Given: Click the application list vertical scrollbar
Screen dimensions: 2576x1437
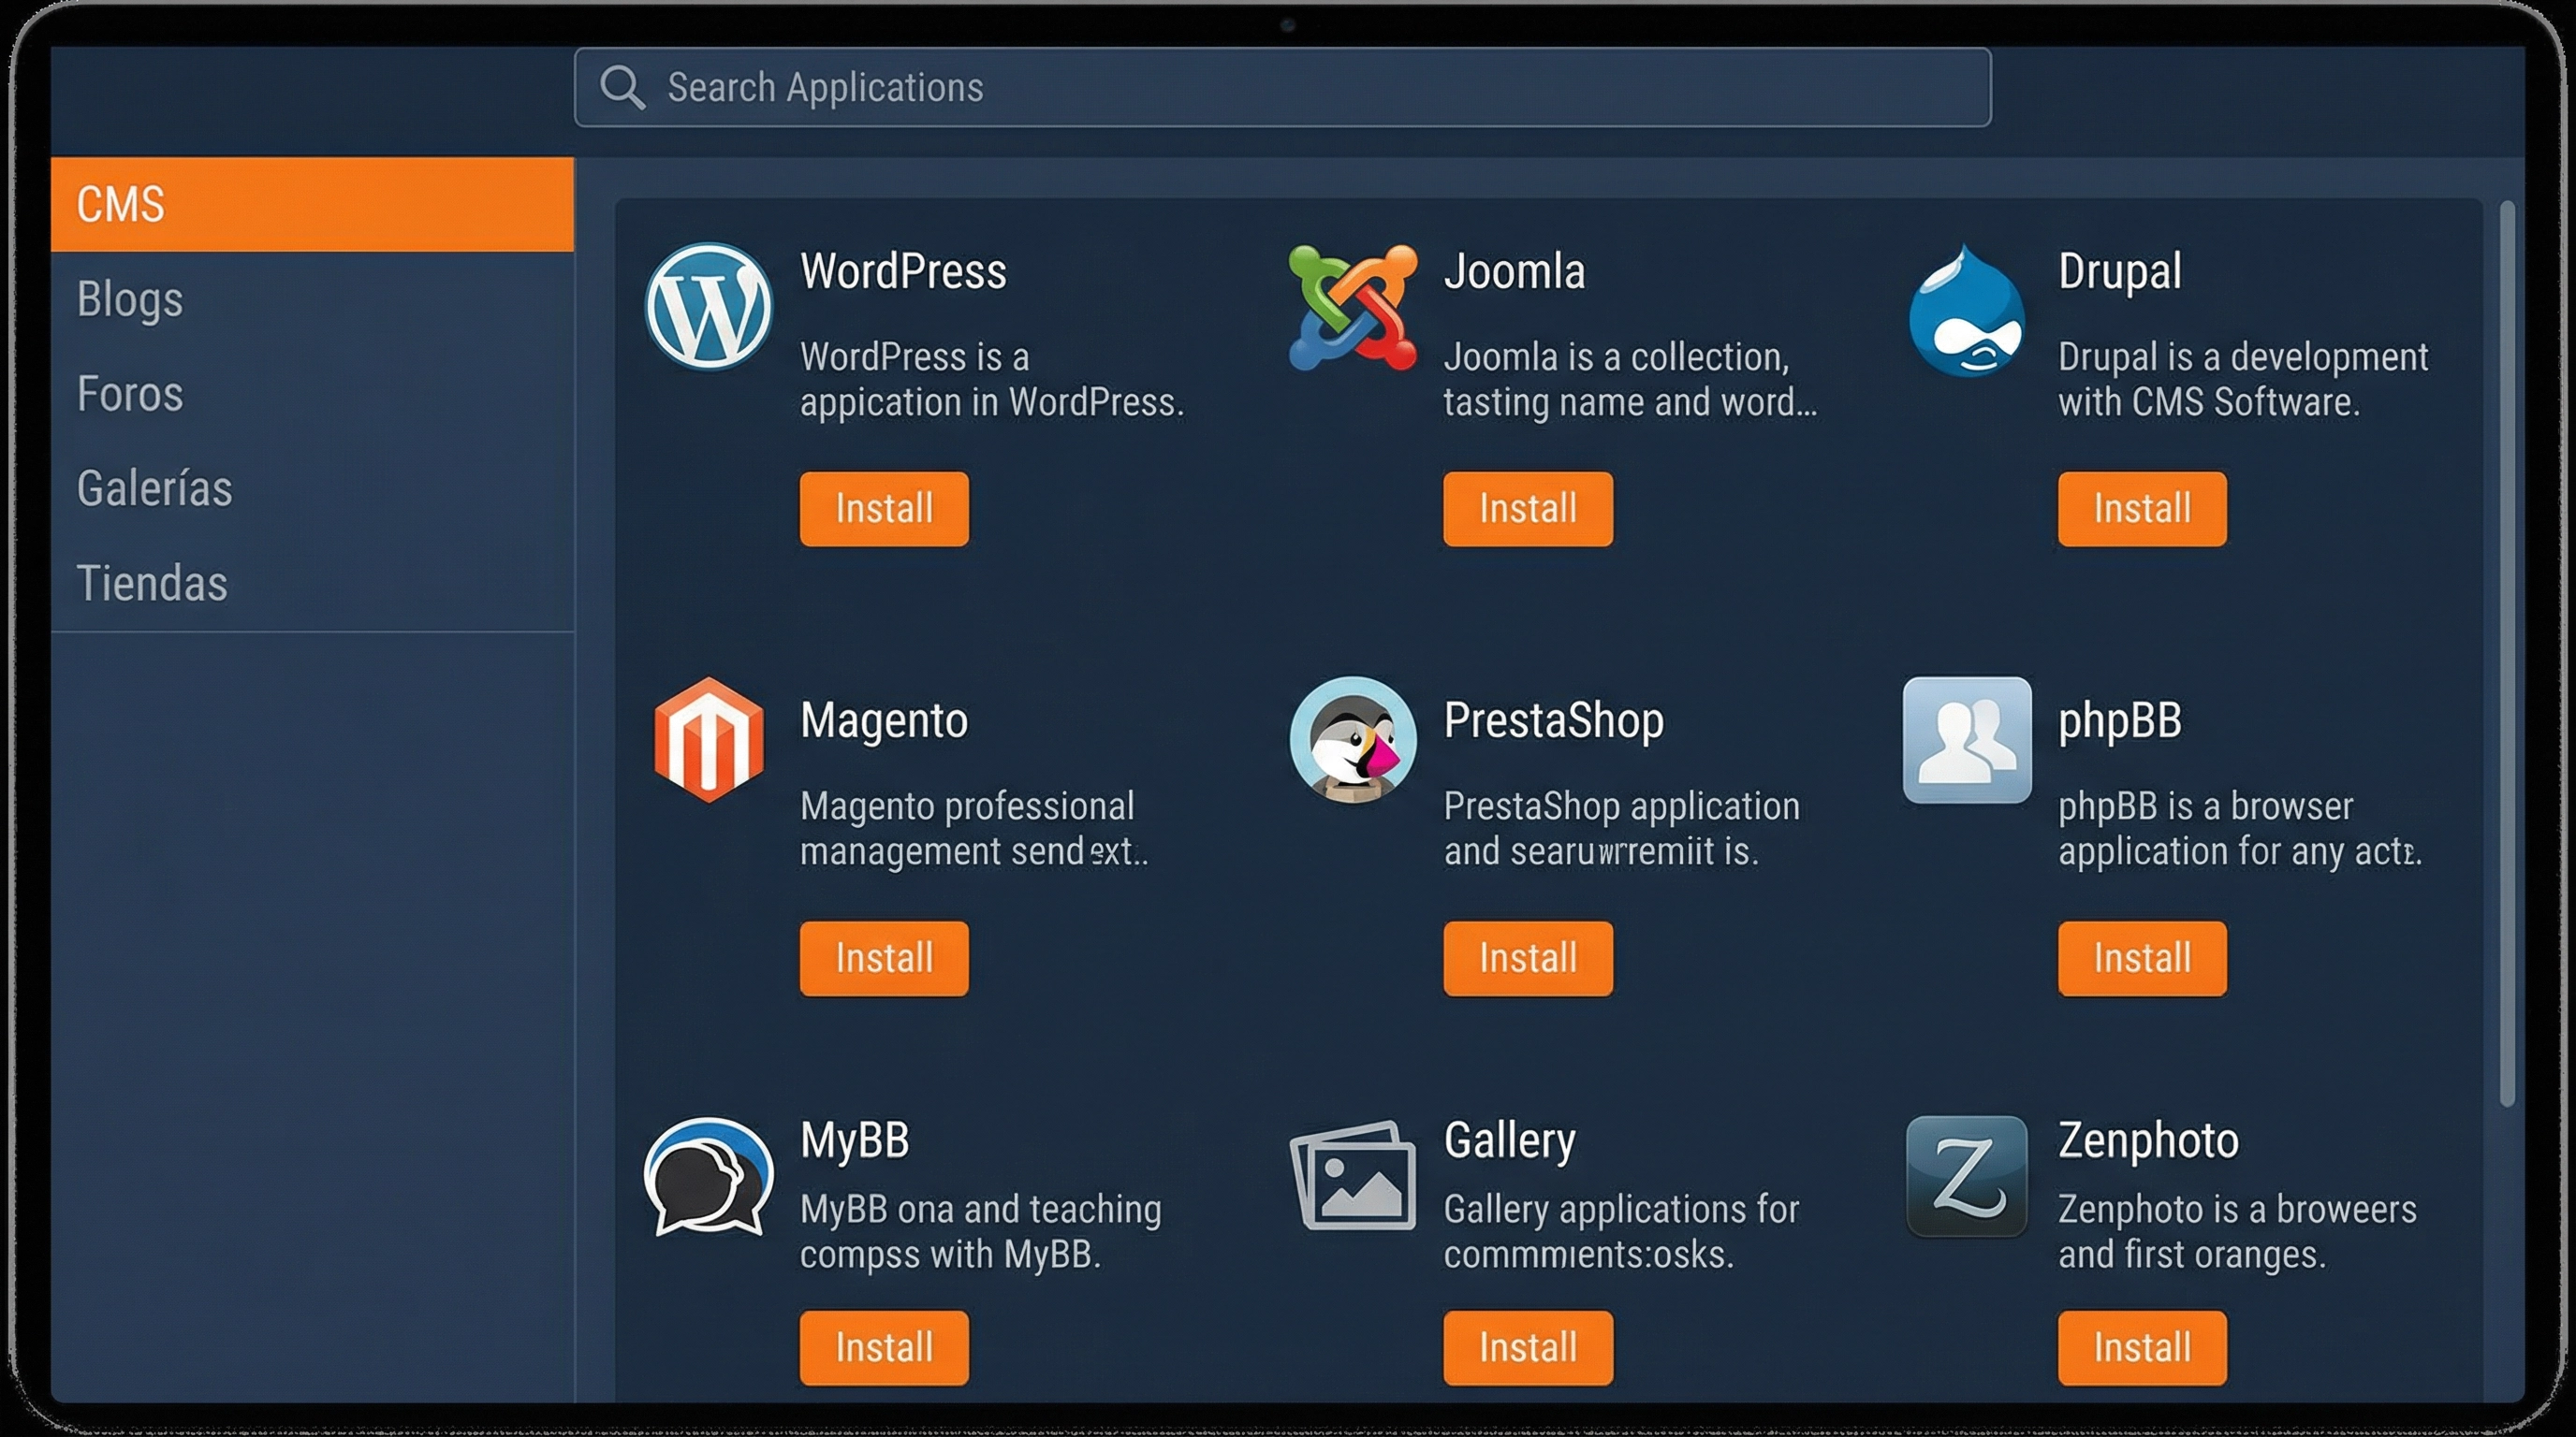Looking at the screenshot, I should [x=2507, y=654].
